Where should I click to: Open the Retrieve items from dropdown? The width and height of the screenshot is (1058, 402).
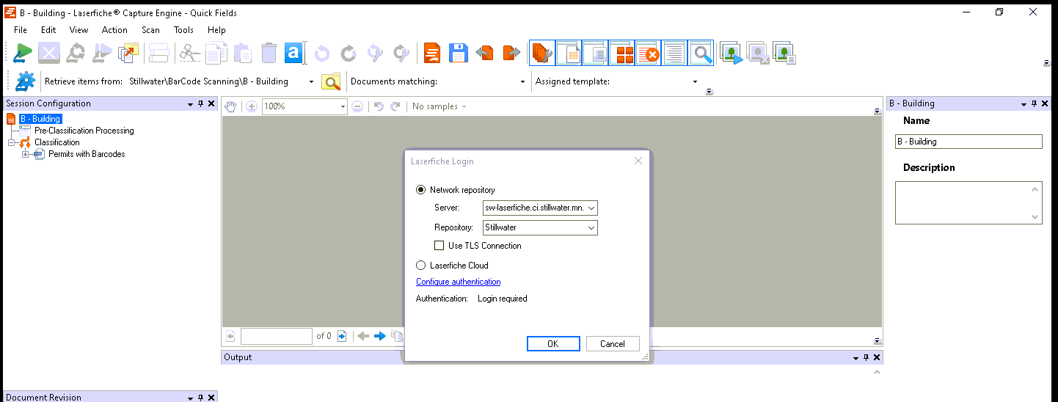click(312, 81)
